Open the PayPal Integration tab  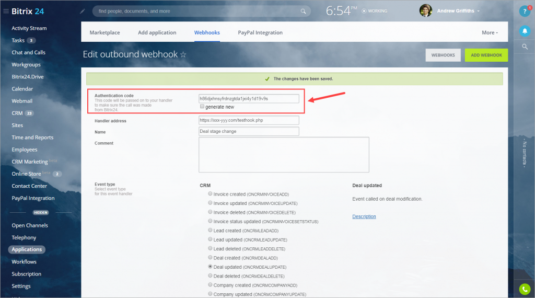click(260, 32)
